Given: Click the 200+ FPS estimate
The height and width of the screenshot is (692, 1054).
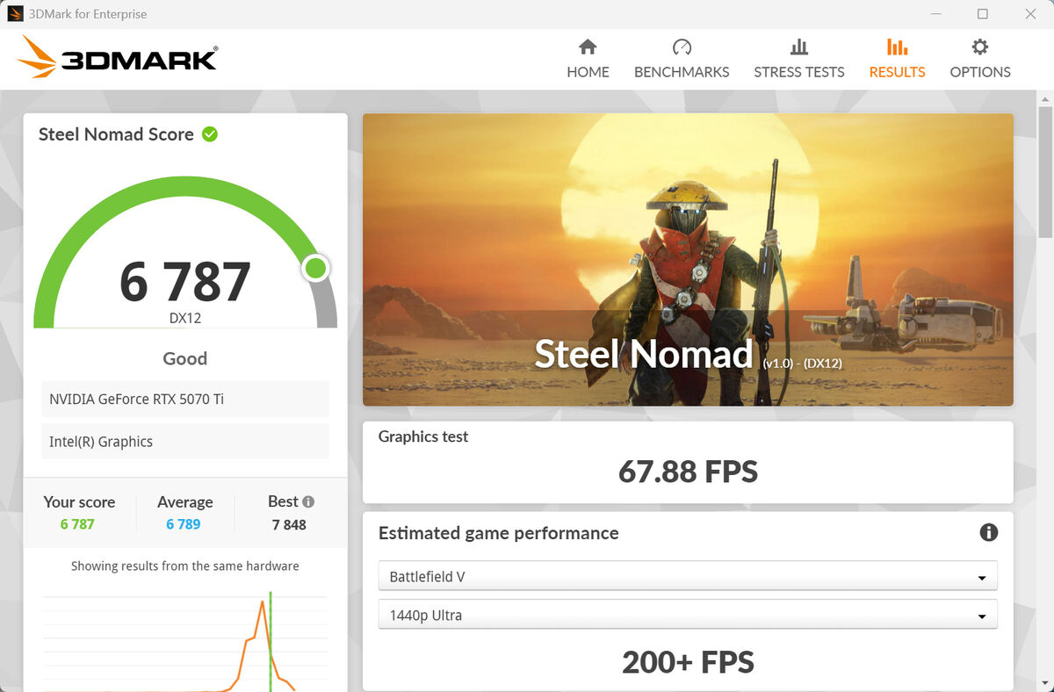Looking at the screenshot, I should 688,661.
